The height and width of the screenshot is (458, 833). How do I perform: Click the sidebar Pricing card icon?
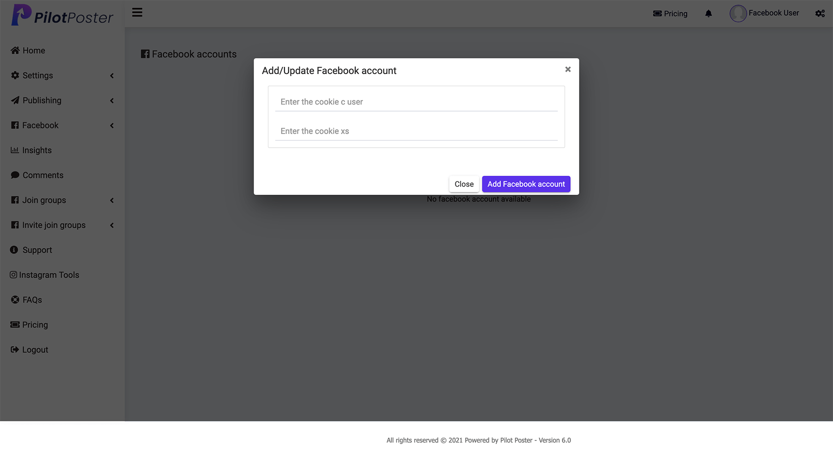pos(15,325)
